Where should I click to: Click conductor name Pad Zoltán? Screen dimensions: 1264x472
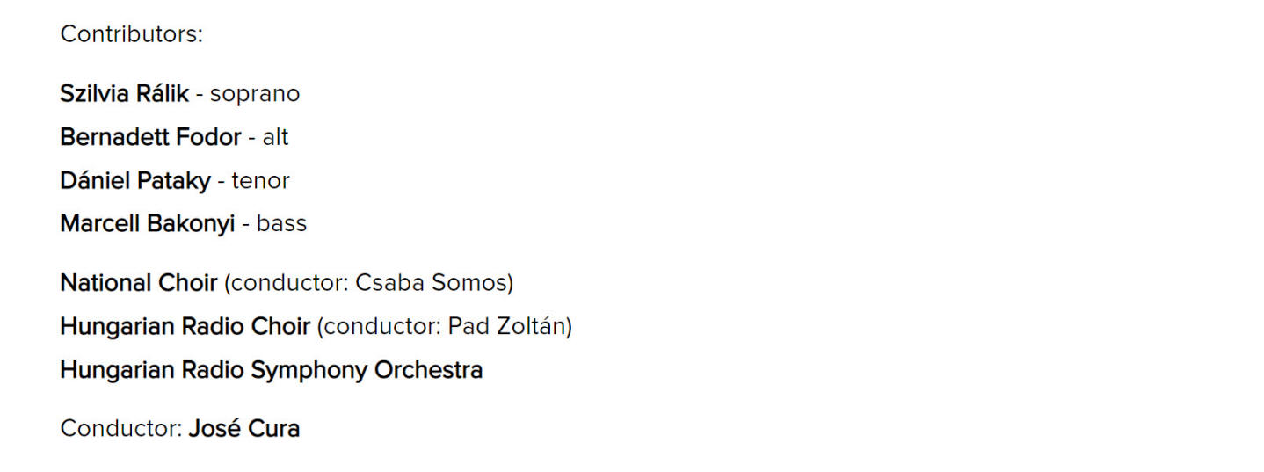tap(506, 326)
